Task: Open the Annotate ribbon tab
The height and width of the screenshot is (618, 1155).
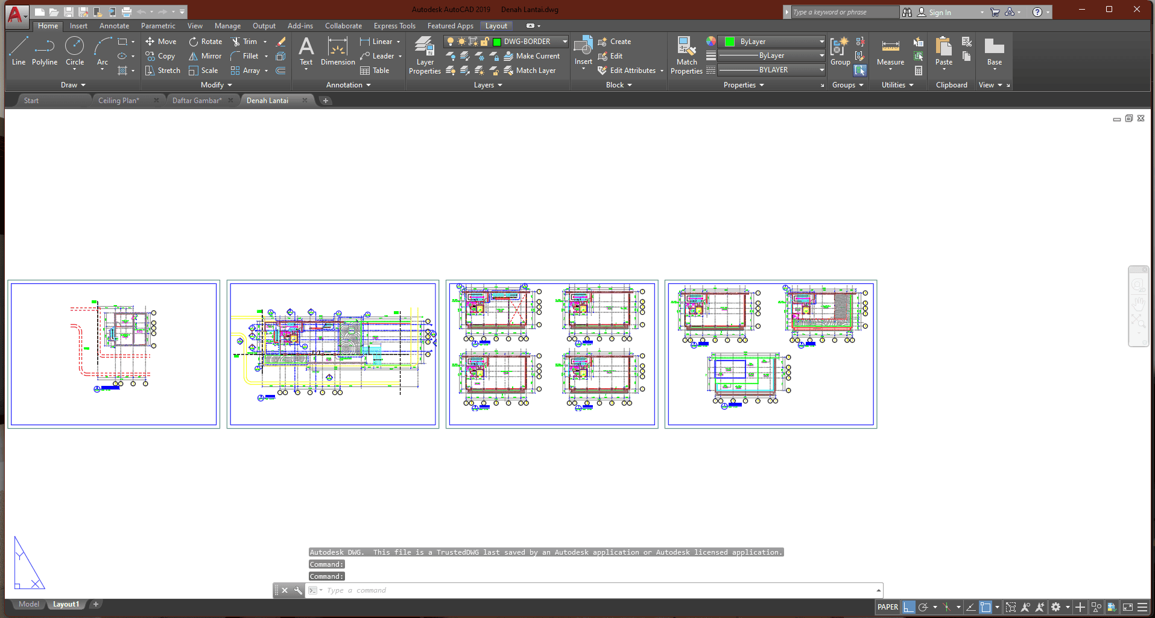Action: [114, 26]
